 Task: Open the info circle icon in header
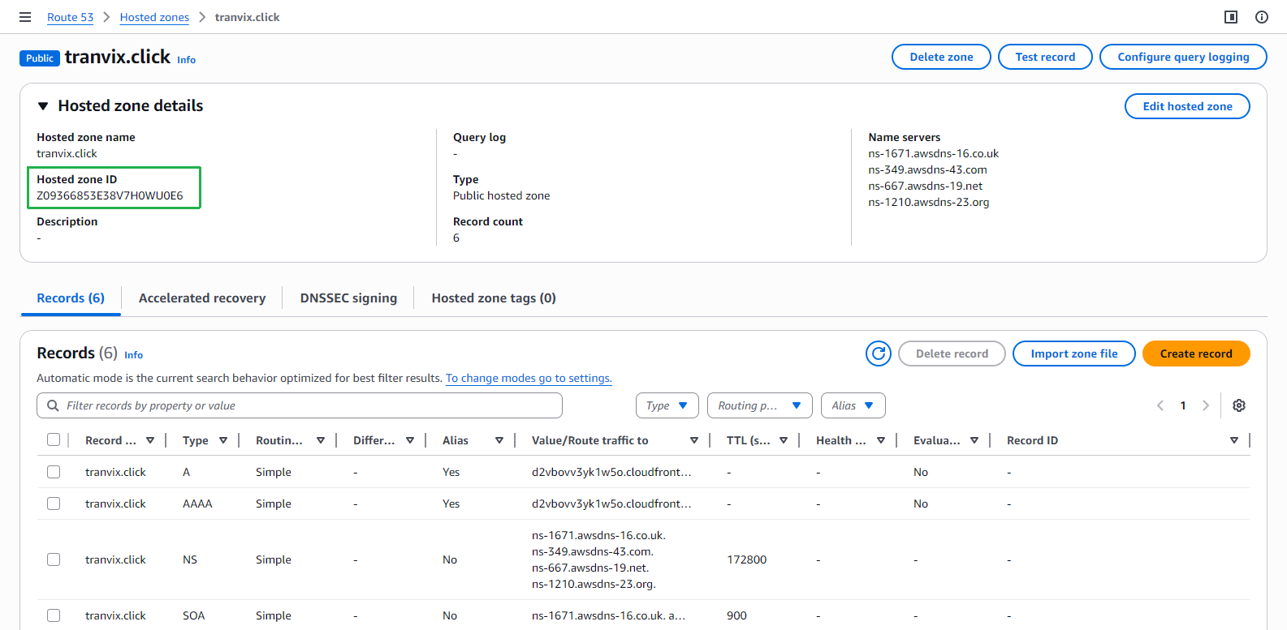click(x=1262, y=17)
